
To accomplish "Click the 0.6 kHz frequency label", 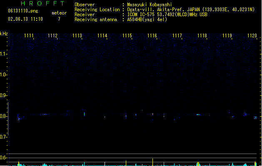I will [3, 158].
